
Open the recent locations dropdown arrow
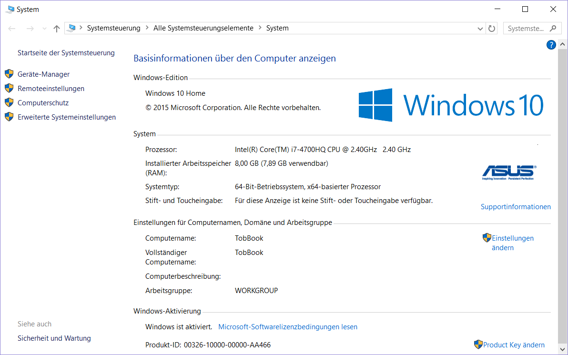tap(44, 29)
